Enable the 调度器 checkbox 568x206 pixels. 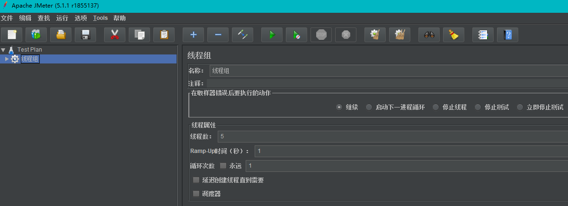[x=196, y=194]
